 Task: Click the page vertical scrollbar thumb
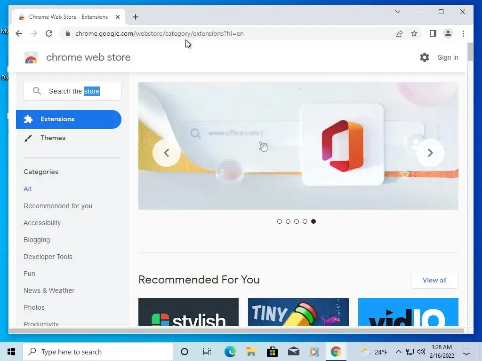click(x=470, y=52)
